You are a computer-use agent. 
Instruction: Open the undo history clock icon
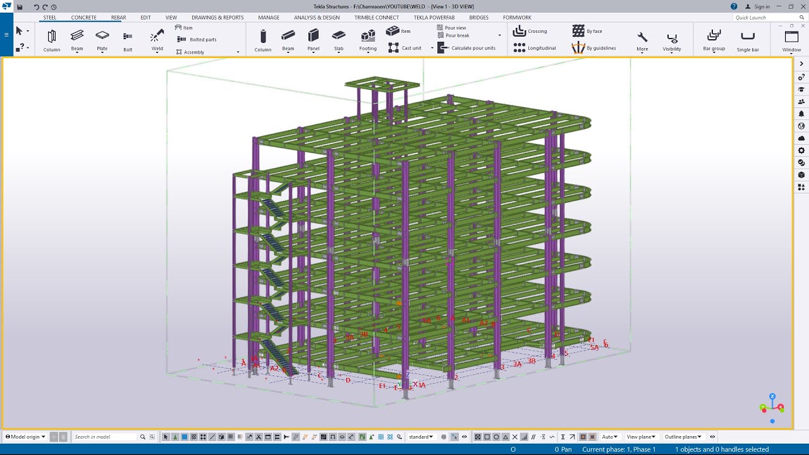pyautogui.click(x=54, y=7)
